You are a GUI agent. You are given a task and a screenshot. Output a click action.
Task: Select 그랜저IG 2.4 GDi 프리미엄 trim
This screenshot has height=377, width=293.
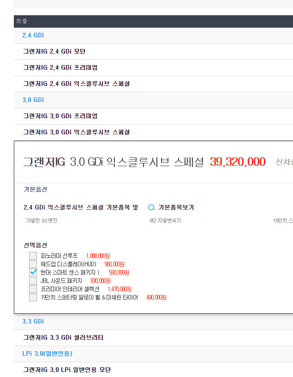point(153,68)
